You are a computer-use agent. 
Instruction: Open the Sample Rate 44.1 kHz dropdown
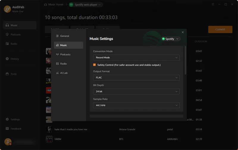click(x=136, y=105)
